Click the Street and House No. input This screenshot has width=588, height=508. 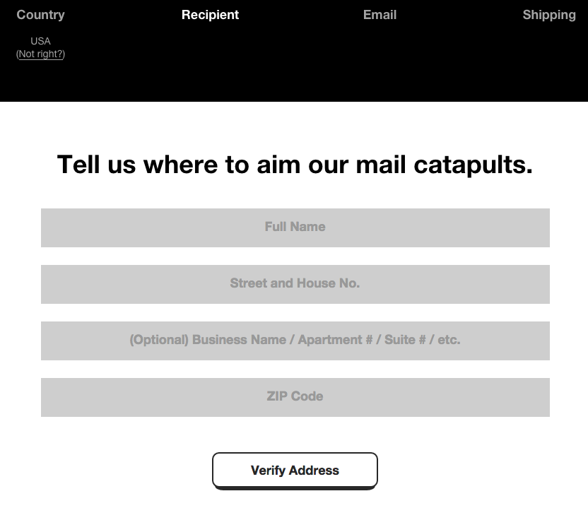pos(295,284)
